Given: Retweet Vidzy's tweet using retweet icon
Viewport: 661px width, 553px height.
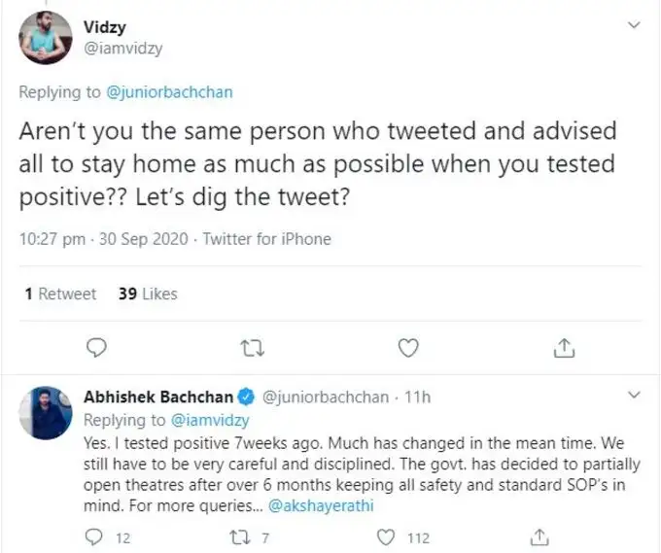Looking at the screenshot, I should (x=252, y=346).
